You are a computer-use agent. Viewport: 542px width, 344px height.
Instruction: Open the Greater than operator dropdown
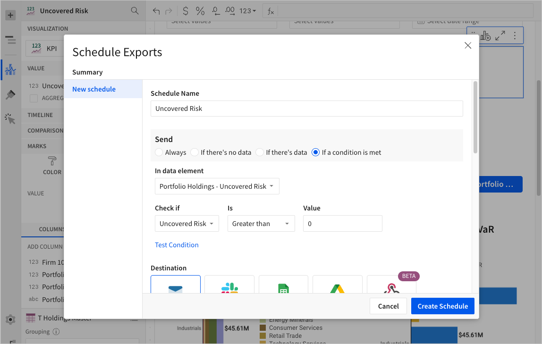tap(261, 224)
